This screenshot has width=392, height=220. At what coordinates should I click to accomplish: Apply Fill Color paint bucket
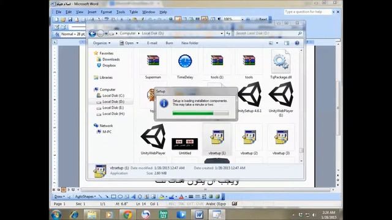(161, 197)
